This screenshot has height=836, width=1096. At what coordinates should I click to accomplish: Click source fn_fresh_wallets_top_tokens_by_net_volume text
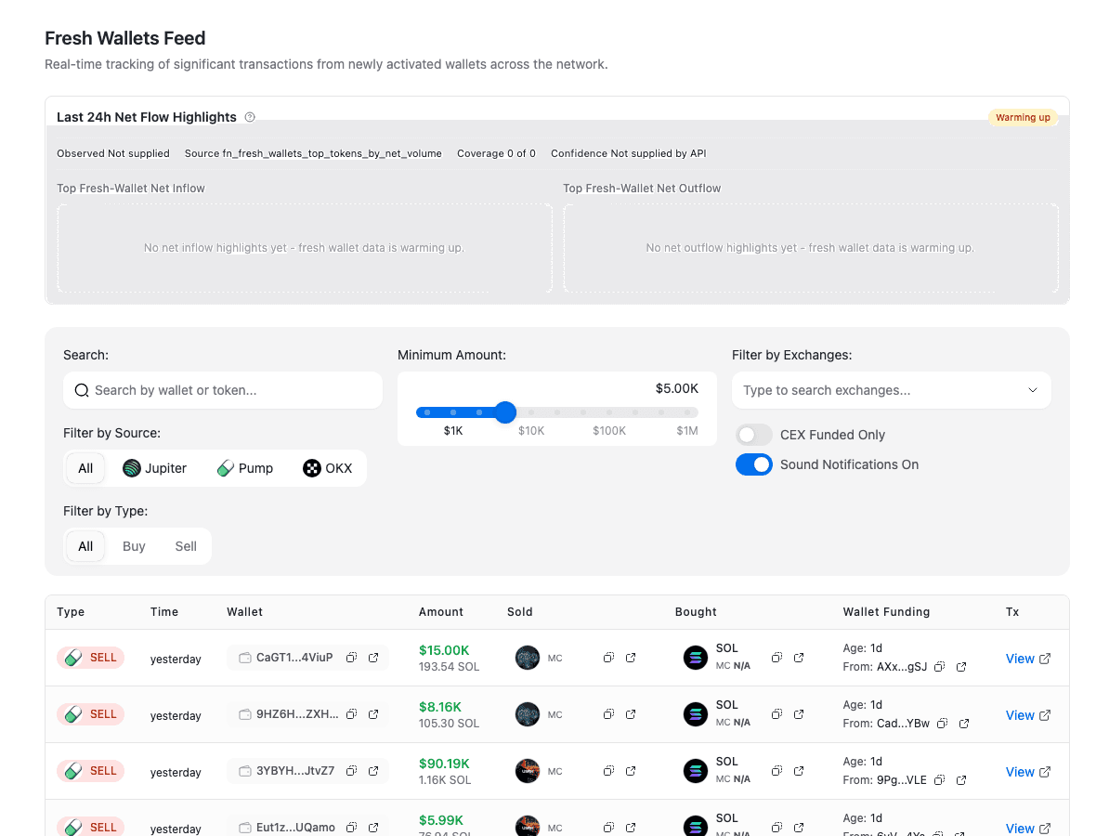(313, 154)
